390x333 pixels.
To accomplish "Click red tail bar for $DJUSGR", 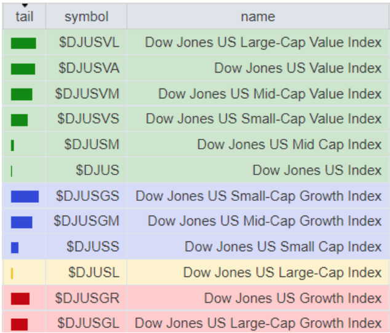I will (x=20, y=299).
